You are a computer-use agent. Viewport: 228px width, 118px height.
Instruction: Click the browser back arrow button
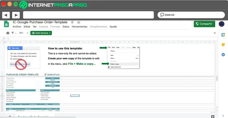point(6,15)
